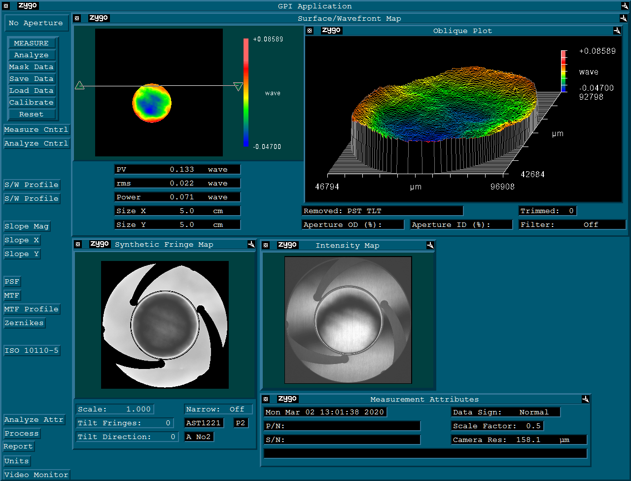Click the Measurement Attributes pin icon

coord(585,399)
